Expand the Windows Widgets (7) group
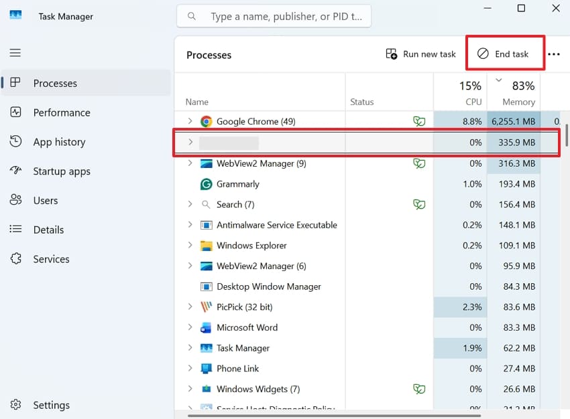This screenshot has width=570, height=419. [x=190, y=389]
